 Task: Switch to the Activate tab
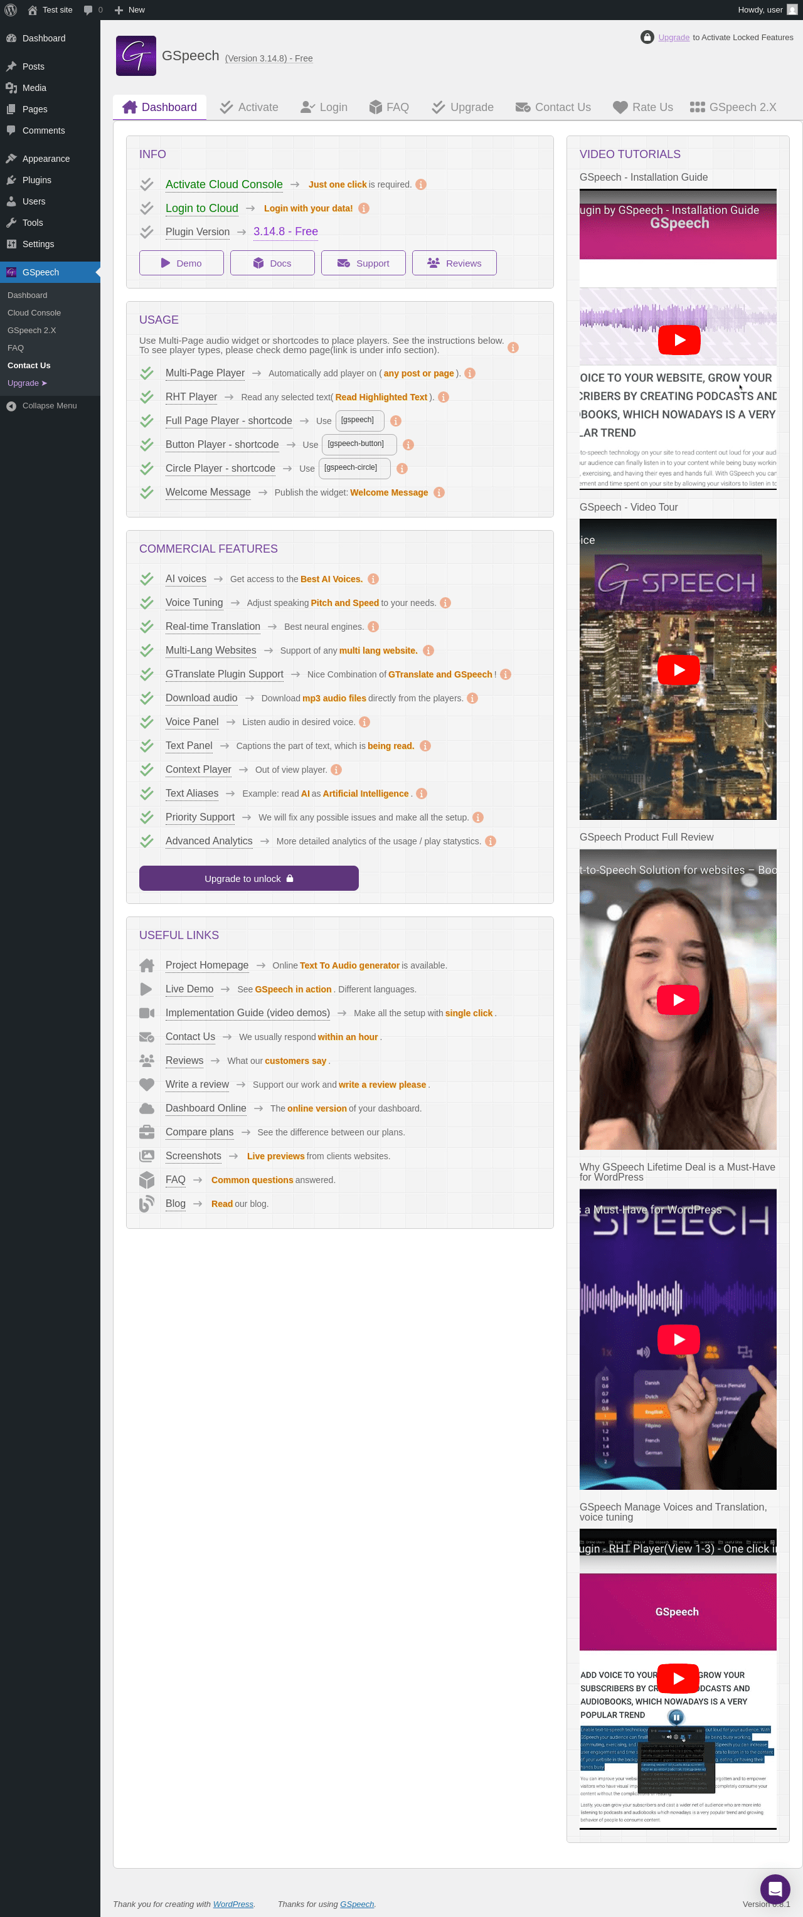[x=248, y=107]
